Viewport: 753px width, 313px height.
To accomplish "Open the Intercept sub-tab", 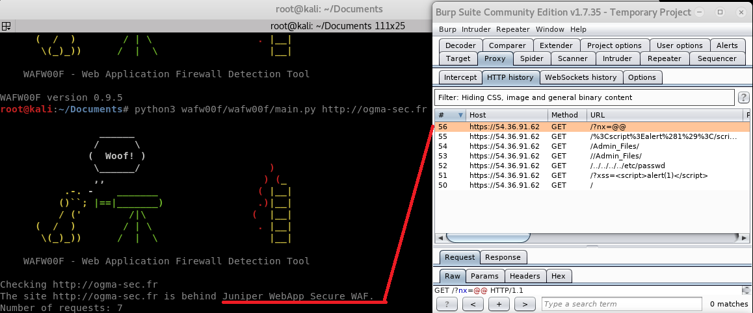I will 460,77.
